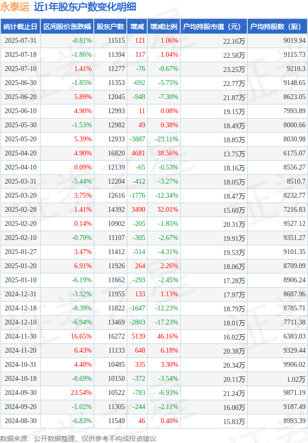
Task: Select the 户均持股市值（元） header
Action: point(214,27)
